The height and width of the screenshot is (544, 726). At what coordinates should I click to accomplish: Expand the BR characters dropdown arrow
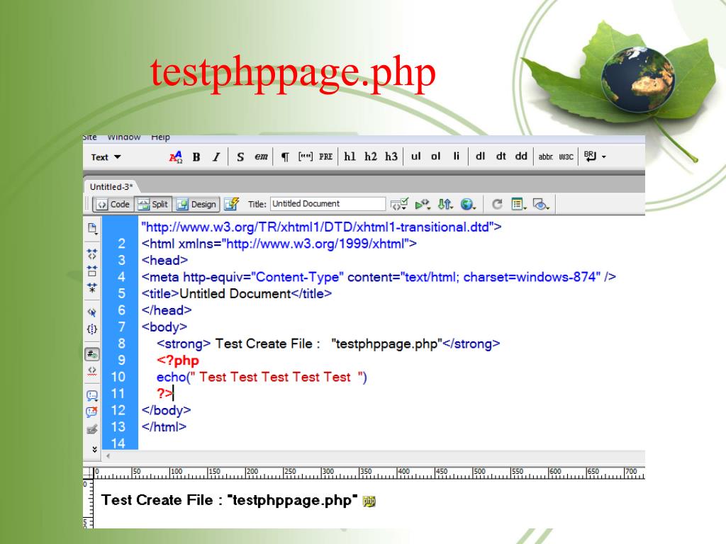(604, 157)
